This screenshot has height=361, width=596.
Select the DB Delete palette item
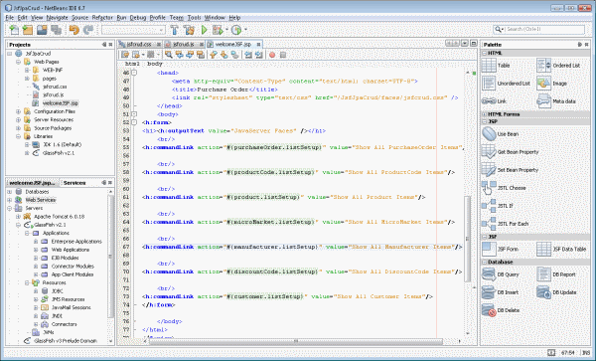501,310
